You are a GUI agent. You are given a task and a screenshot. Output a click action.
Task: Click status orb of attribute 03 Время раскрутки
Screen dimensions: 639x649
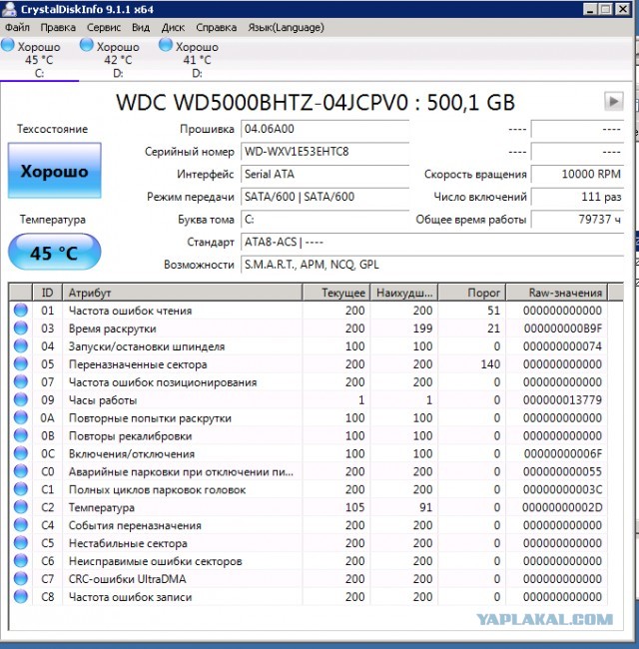point(21,328)
